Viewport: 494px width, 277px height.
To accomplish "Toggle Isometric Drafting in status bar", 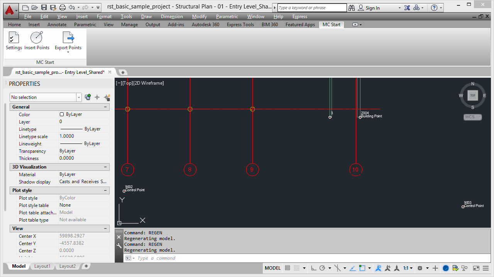I will click(337, 268).
